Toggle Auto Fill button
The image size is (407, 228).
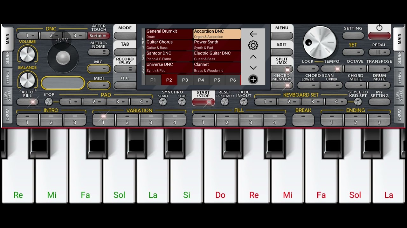click(27, 102)
